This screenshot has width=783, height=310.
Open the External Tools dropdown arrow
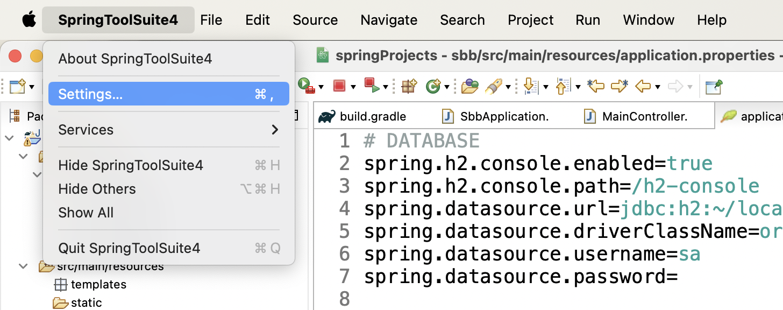click(321, 87)
